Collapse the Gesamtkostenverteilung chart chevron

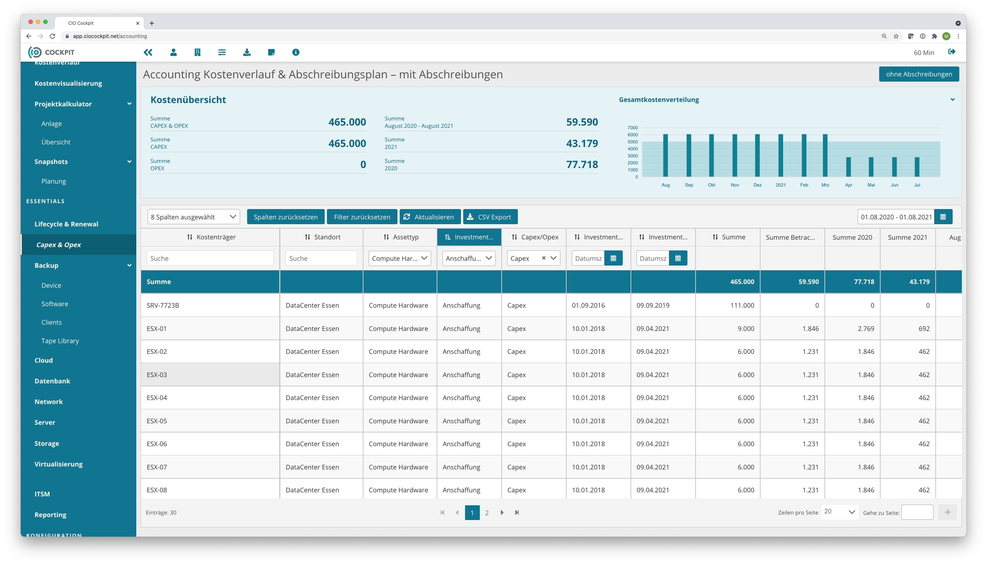pos(953,100)
